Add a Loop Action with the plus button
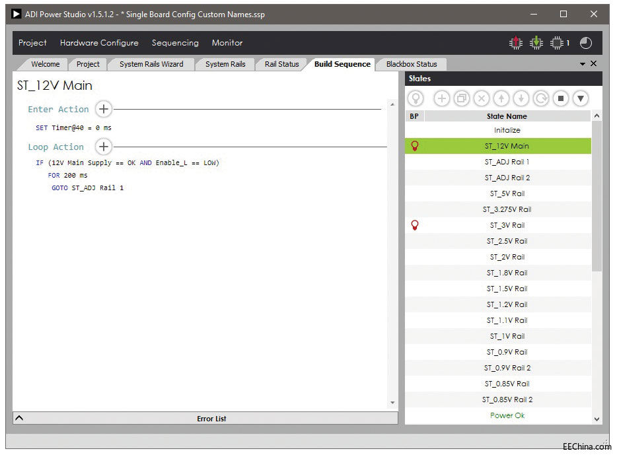This screenshot has width=617, height=455. coord(104,147)
